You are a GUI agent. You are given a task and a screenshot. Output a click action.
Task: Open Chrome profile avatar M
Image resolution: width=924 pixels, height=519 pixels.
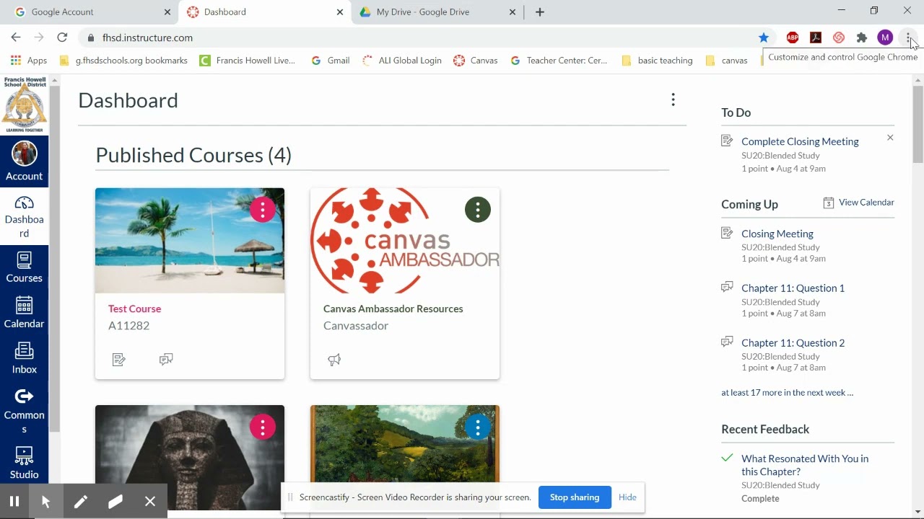coord(885,37)
